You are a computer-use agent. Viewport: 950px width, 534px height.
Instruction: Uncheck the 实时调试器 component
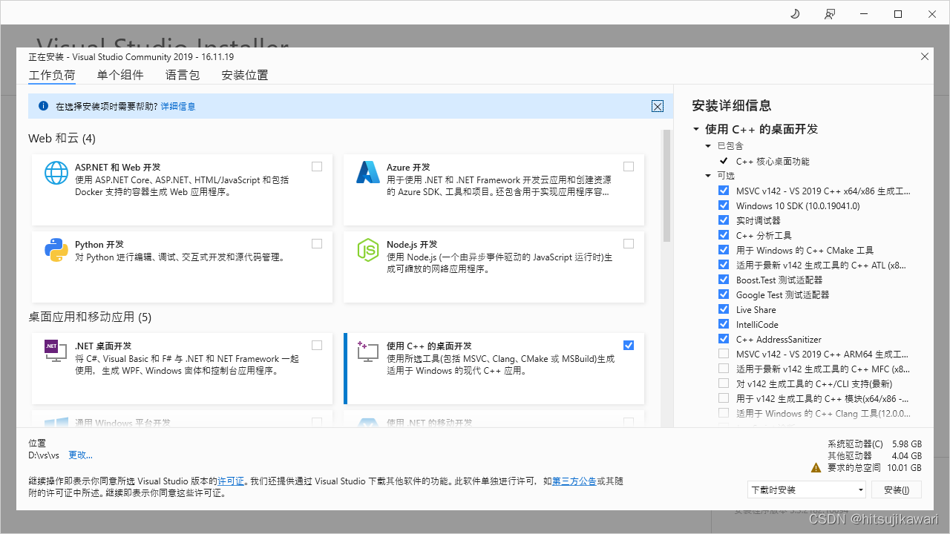(x=724, y=220)
